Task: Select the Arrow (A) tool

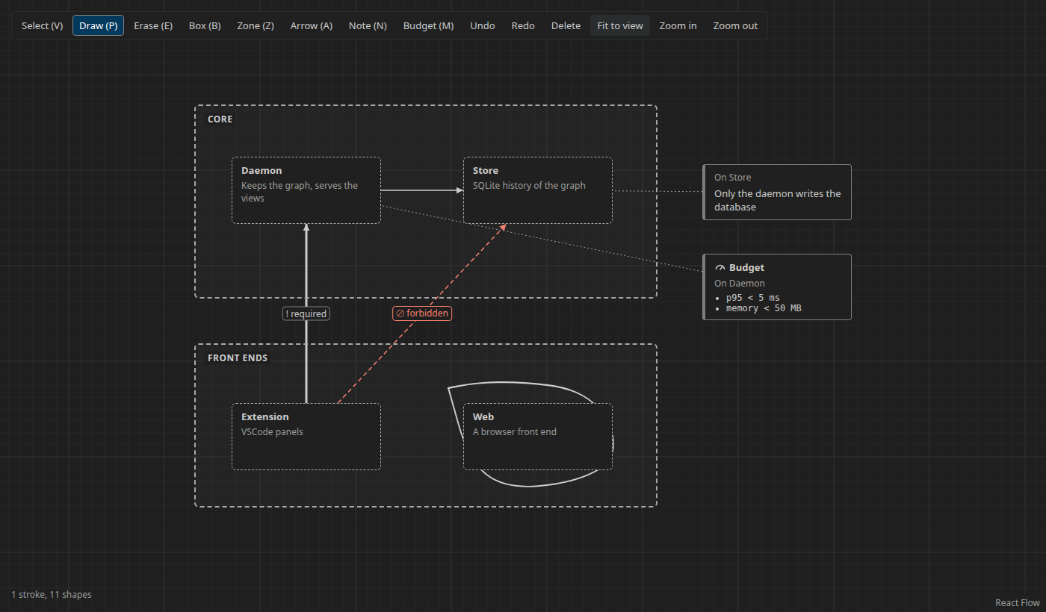Action: 312,25
